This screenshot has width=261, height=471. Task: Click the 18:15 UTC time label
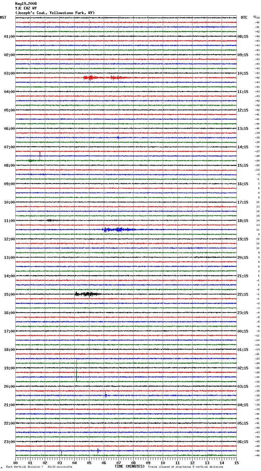point(243,221)
